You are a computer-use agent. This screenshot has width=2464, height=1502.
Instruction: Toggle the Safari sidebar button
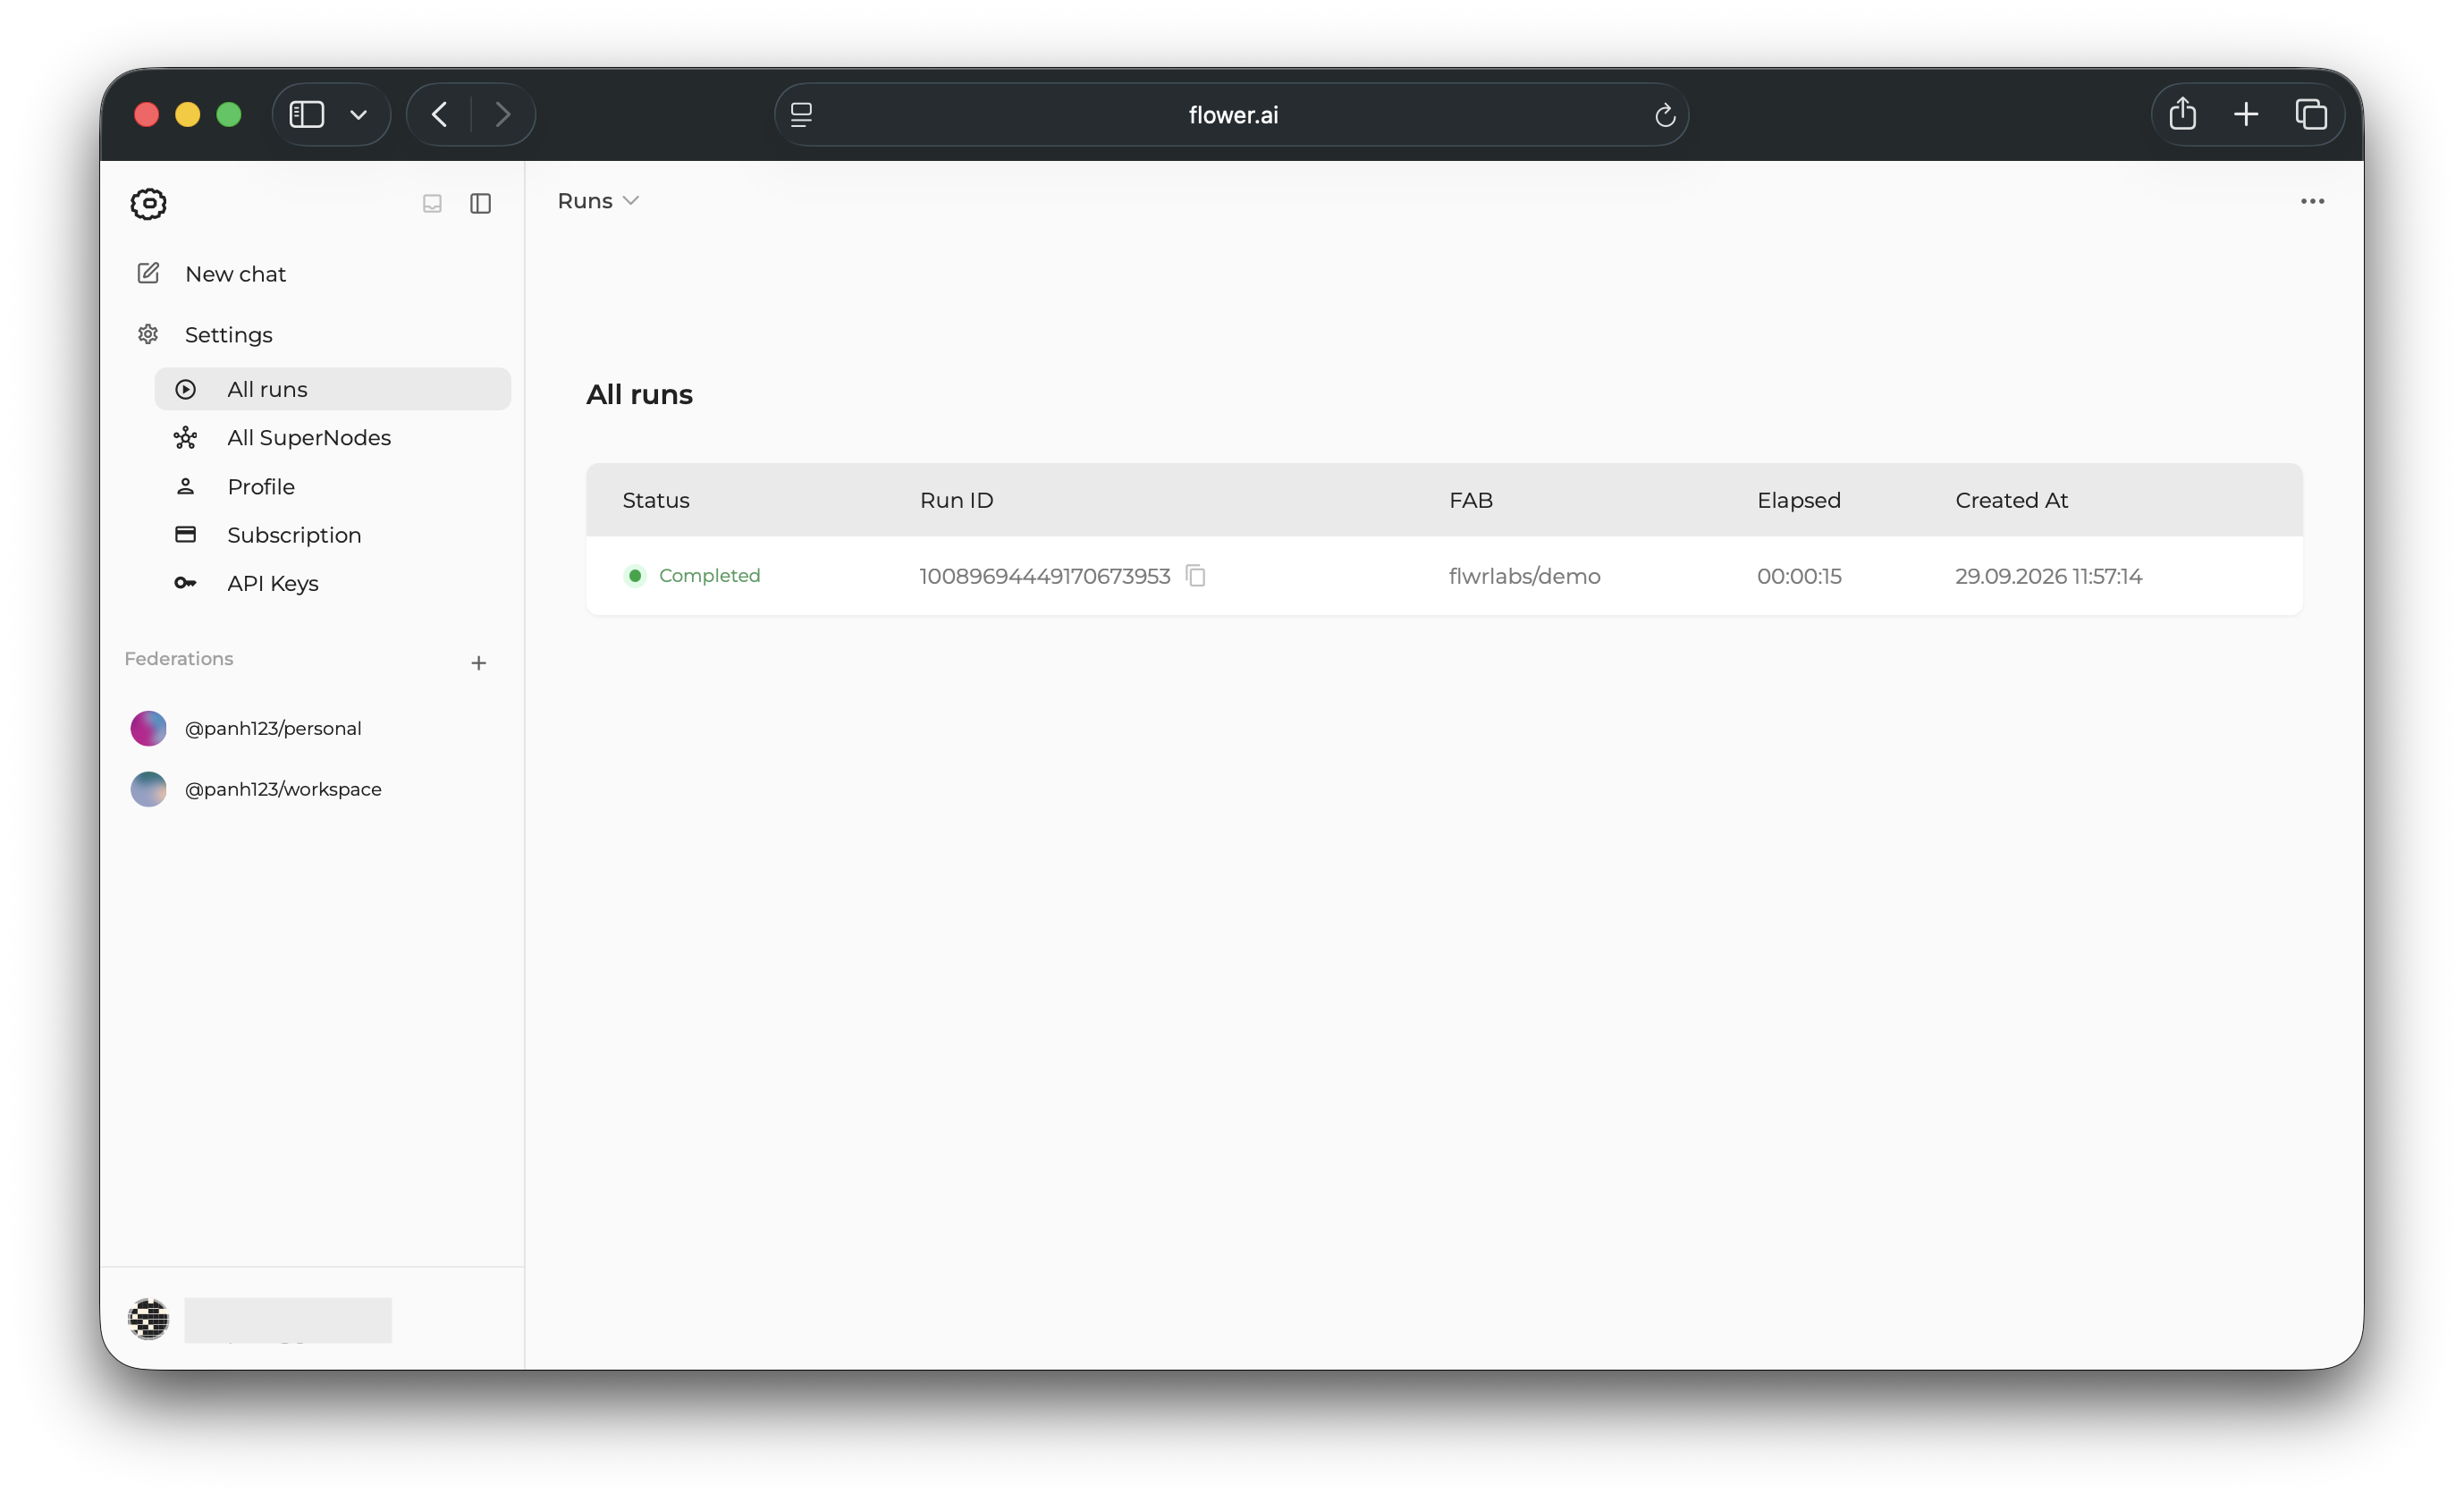click(x=307, y=114)
